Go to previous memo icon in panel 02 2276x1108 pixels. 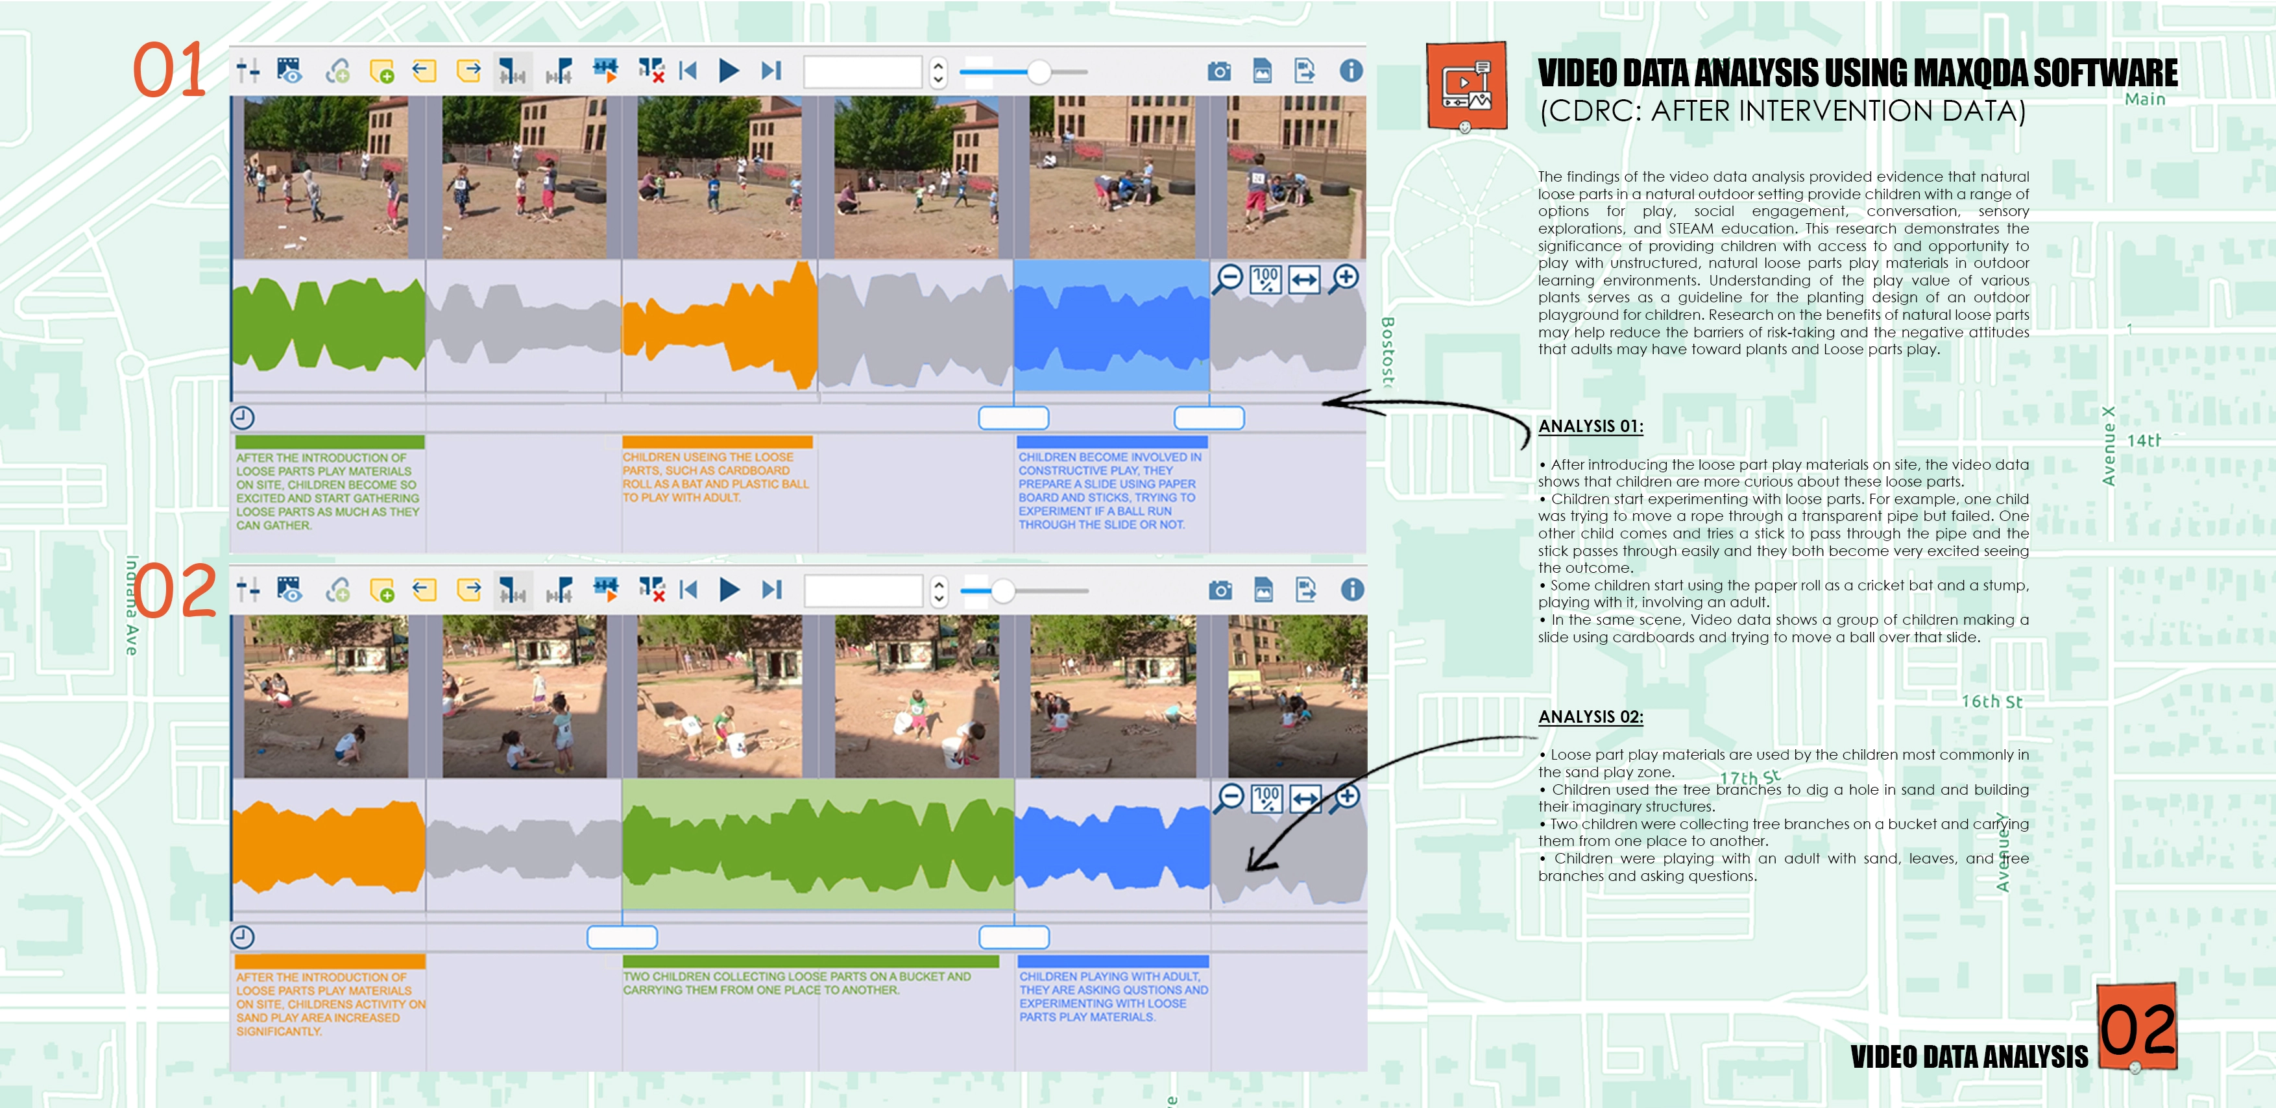pos(424,589)
